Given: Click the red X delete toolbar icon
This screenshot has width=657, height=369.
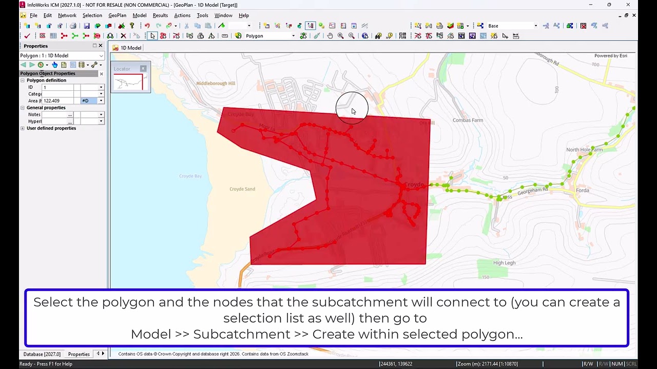Looking at the screenshot, I should [x=123, y=36].
